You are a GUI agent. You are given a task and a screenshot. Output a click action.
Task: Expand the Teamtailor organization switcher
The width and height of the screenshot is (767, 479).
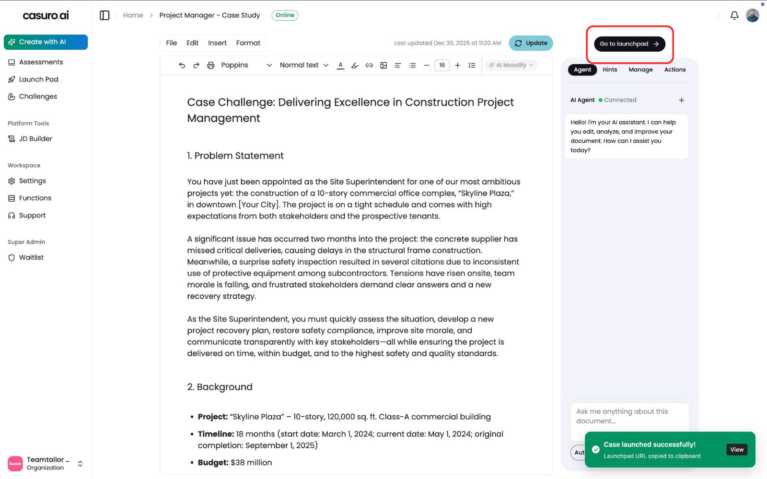46,464
